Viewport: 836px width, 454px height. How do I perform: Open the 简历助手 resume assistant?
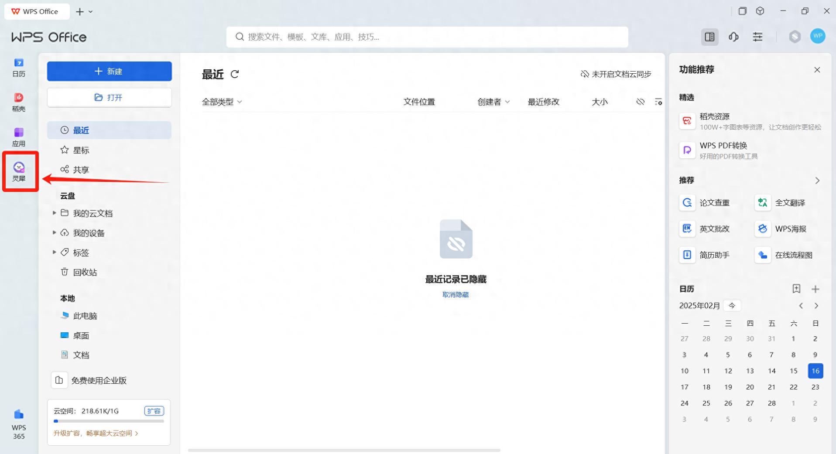click(705, 255)
